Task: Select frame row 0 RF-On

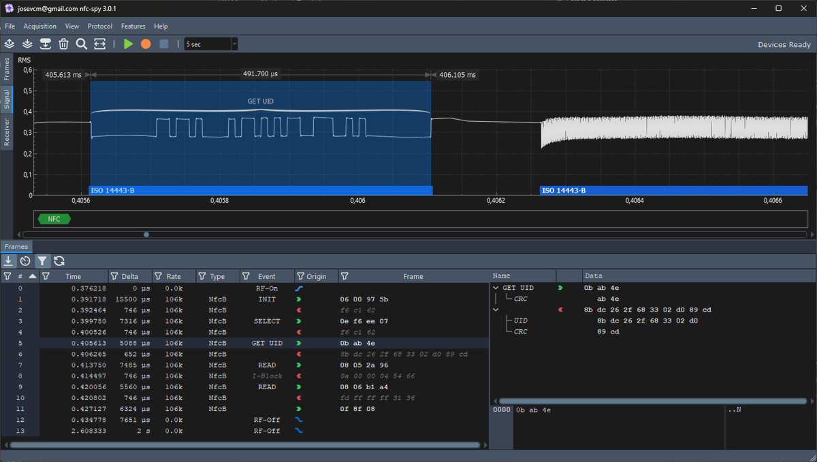Action: point(245,288)
